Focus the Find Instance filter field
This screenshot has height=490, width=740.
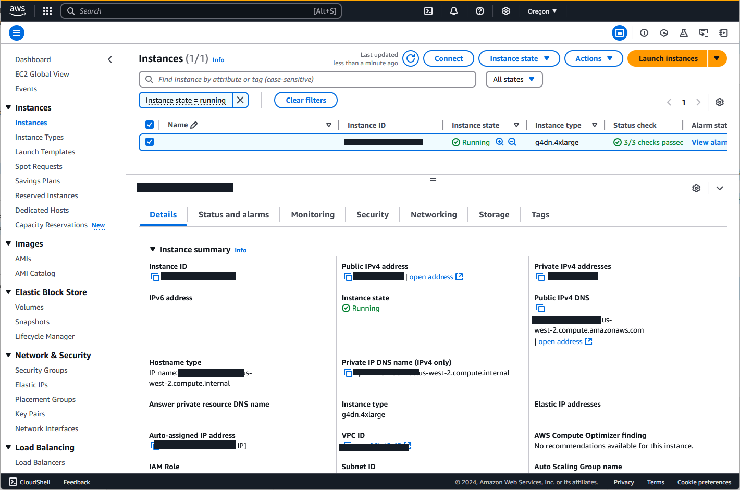pyautogui.click(x=307, y=79)
